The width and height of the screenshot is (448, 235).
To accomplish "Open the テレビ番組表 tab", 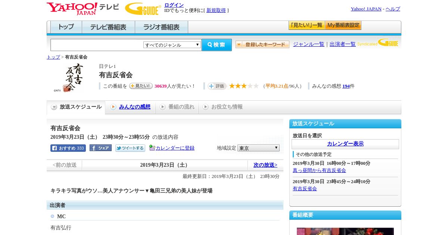I will (108, 27).
